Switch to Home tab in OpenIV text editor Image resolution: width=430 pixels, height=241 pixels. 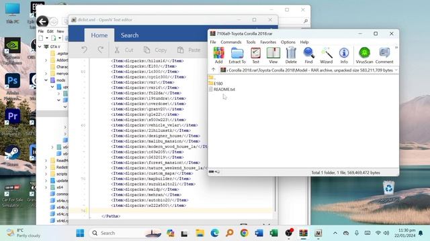[99, 35]
